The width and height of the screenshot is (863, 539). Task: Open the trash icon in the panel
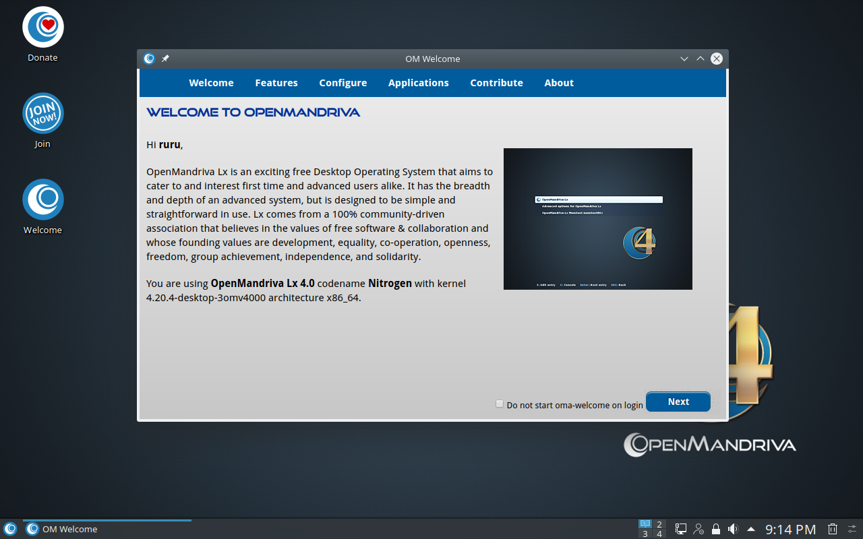click(833, 529)
